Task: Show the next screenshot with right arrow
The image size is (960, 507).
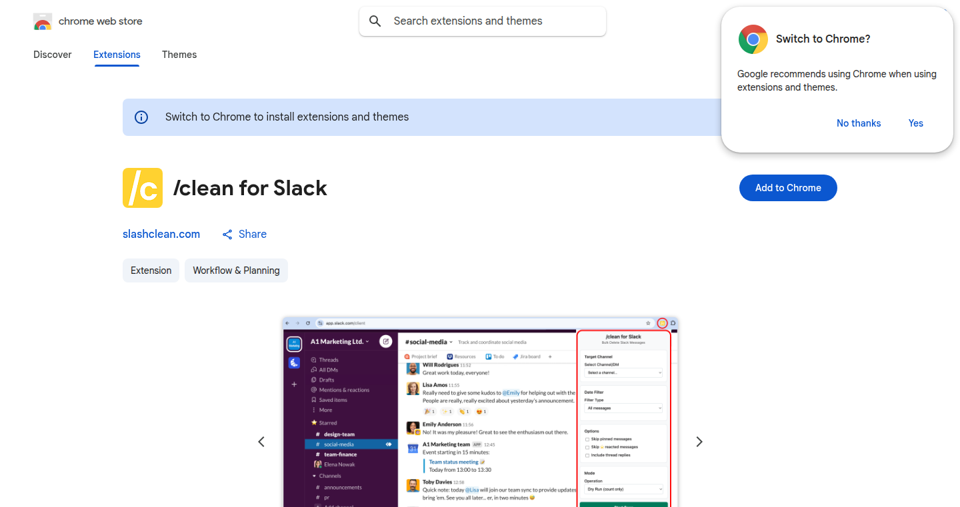Action: [x=699, y=442]
